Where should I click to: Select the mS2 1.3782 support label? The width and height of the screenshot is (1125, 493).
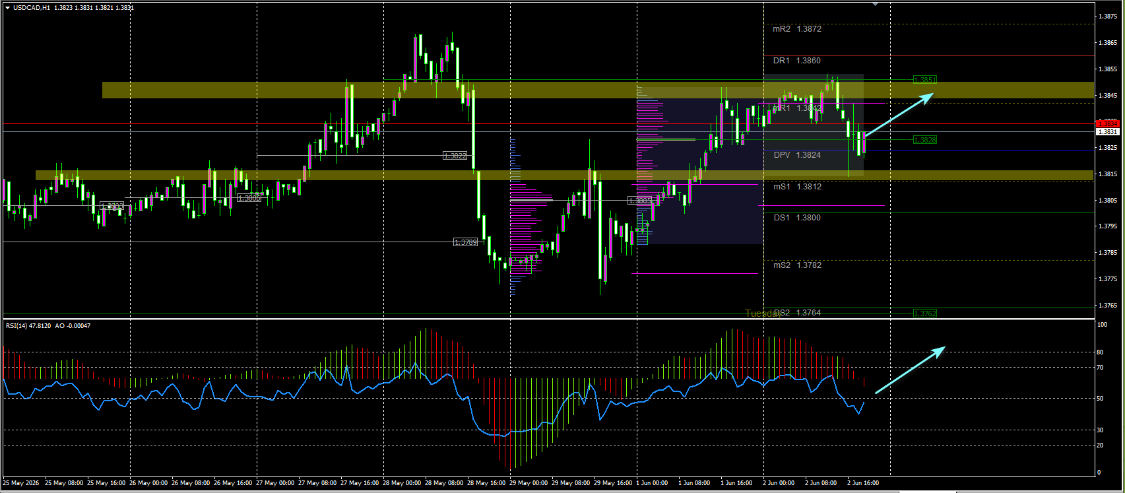(x=797, y=265)
